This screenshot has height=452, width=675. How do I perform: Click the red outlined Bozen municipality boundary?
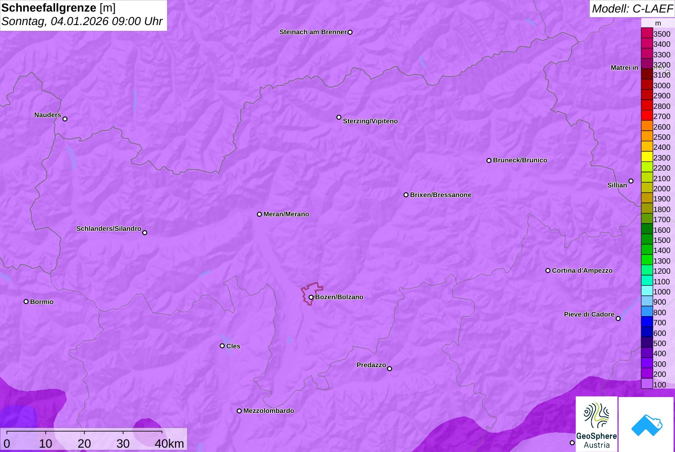[x=312, y=293]
